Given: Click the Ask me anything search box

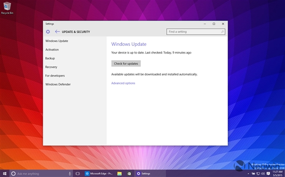Looking at the screenshot, I should coord(41,174).
